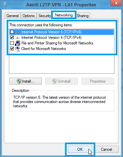
Task: Uncheck Client for Microsoft Networks checkbox
Action: click(12, 49)
